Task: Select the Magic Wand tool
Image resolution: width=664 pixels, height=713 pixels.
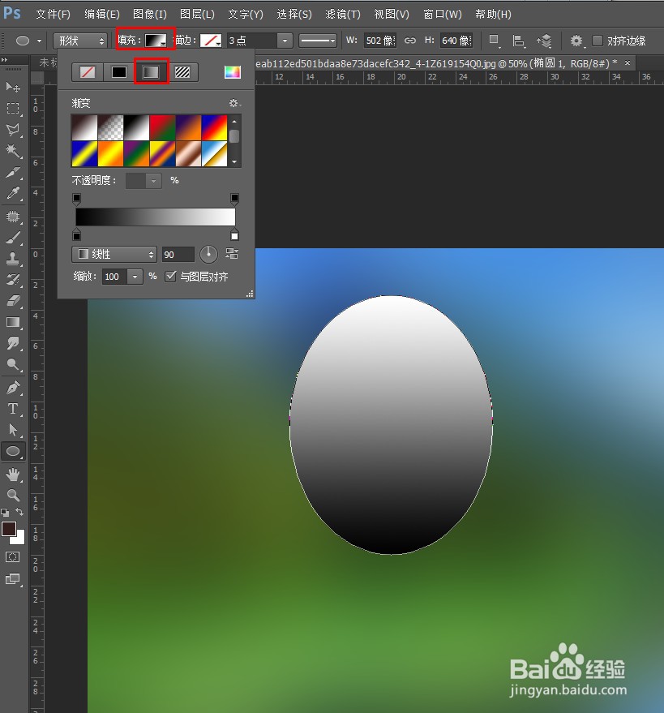Action: tap(13, 151)
